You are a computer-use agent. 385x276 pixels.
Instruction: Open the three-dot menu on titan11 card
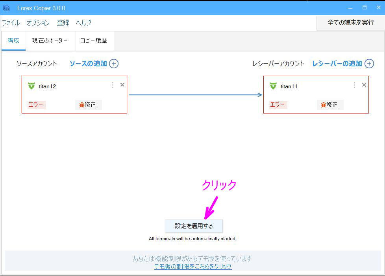354,84
